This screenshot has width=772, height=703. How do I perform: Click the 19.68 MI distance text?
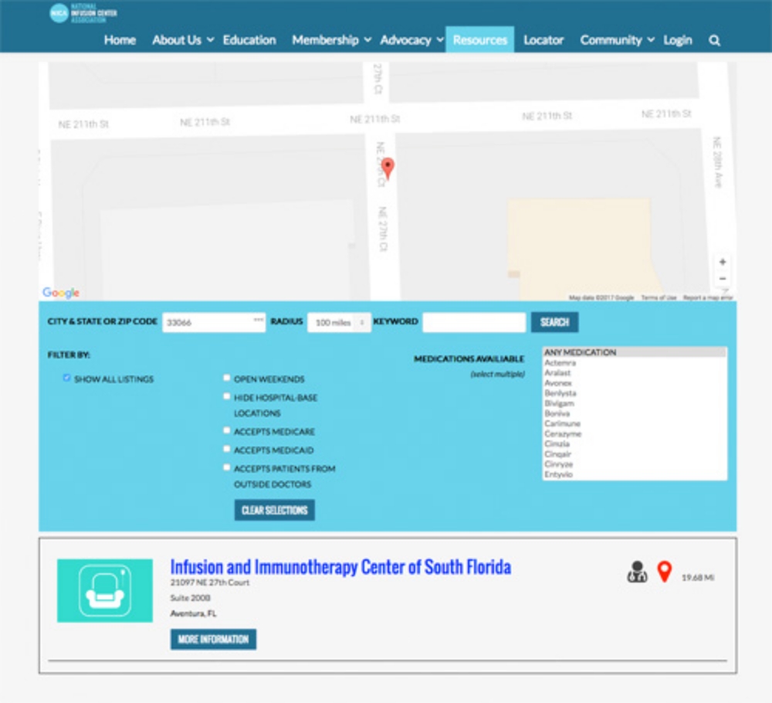pos(698,577)
